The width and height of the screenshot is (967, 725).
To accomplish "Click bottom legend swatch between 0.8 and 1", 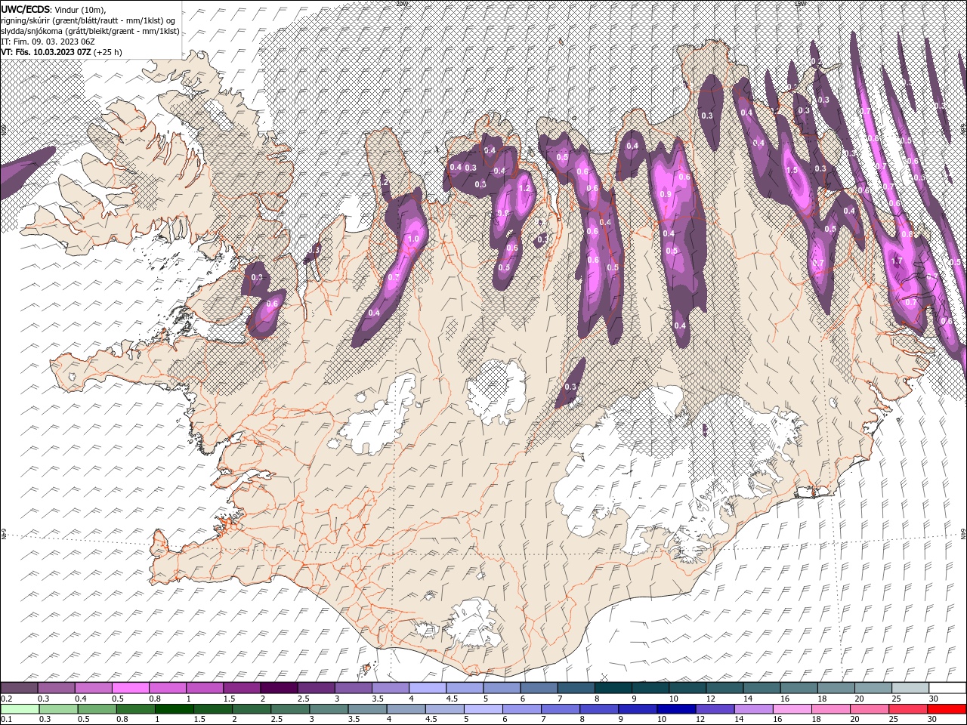I will [x=135, y=708].
